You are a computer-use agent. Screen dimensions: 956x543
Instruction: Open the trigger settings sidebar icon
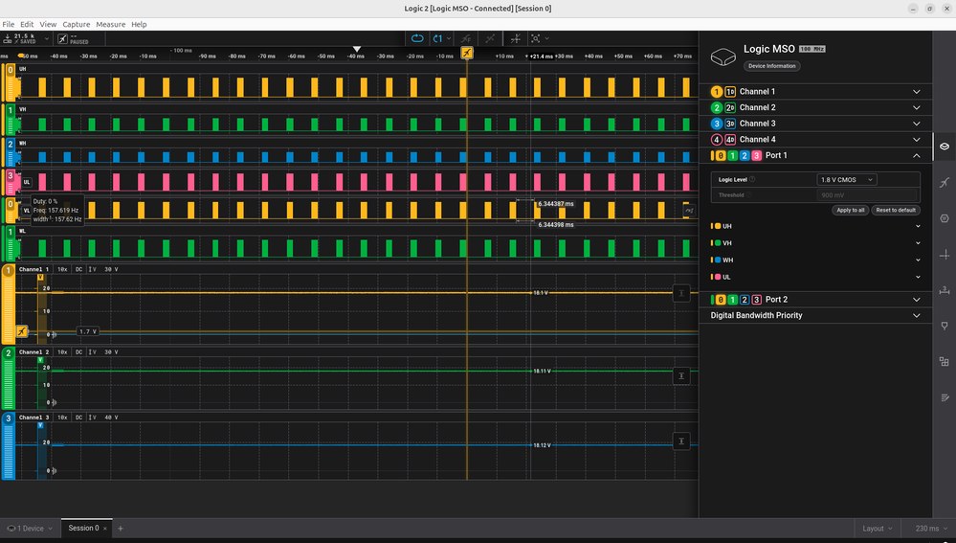coord(944,182)
